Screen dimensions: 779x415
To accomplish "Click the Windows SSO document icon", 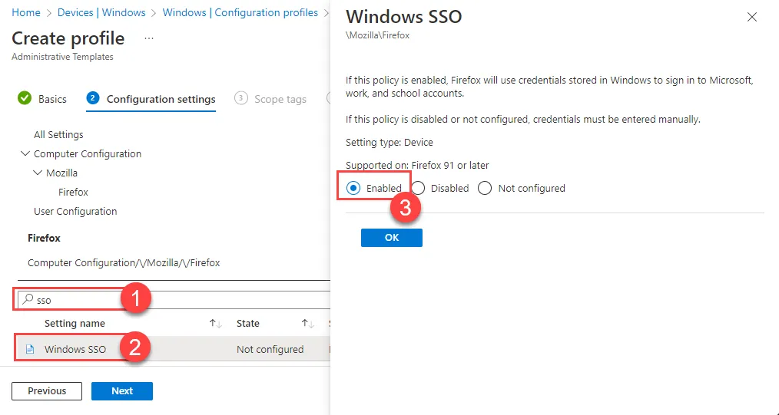I will (30, 349).
